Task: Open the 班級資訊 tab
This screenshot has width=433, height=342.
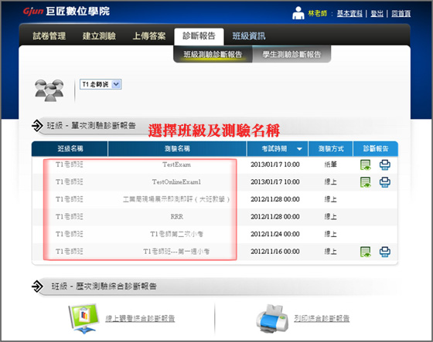Action: (x=249, y=36)
